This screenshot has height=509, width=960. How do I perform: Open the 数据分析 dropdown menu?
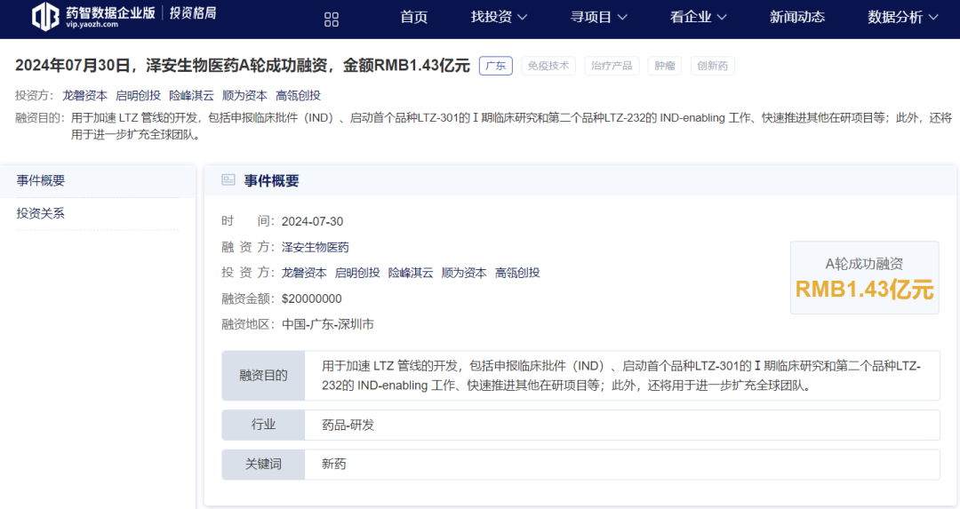902,17
